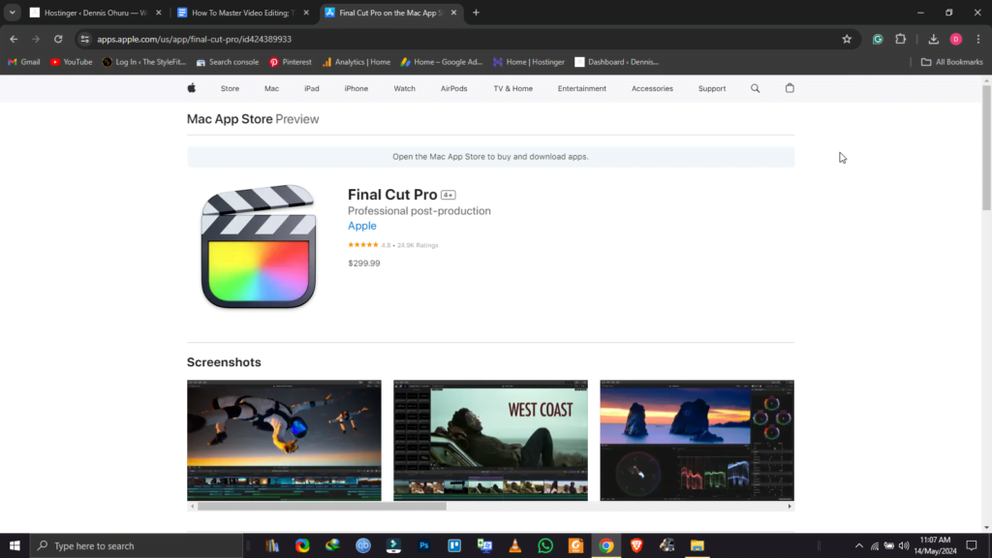Click the Apple developer link
Image resolution: width=992 pixels, height=558 pixels.
(362, 226)
